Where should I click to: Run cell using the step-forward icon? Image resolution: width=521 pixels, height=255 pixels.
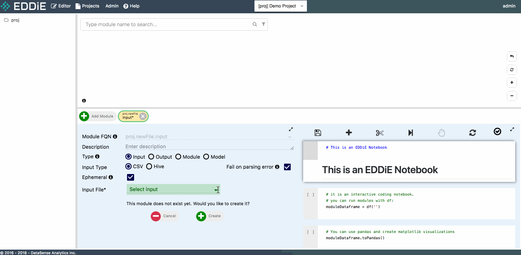pyautogui.click(x=411, y=132)
